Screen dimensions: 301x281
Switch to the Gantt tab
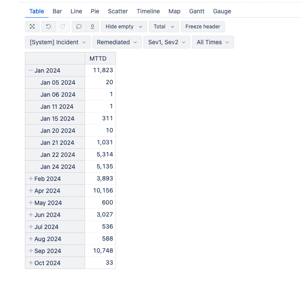click(x=197, y=11)
